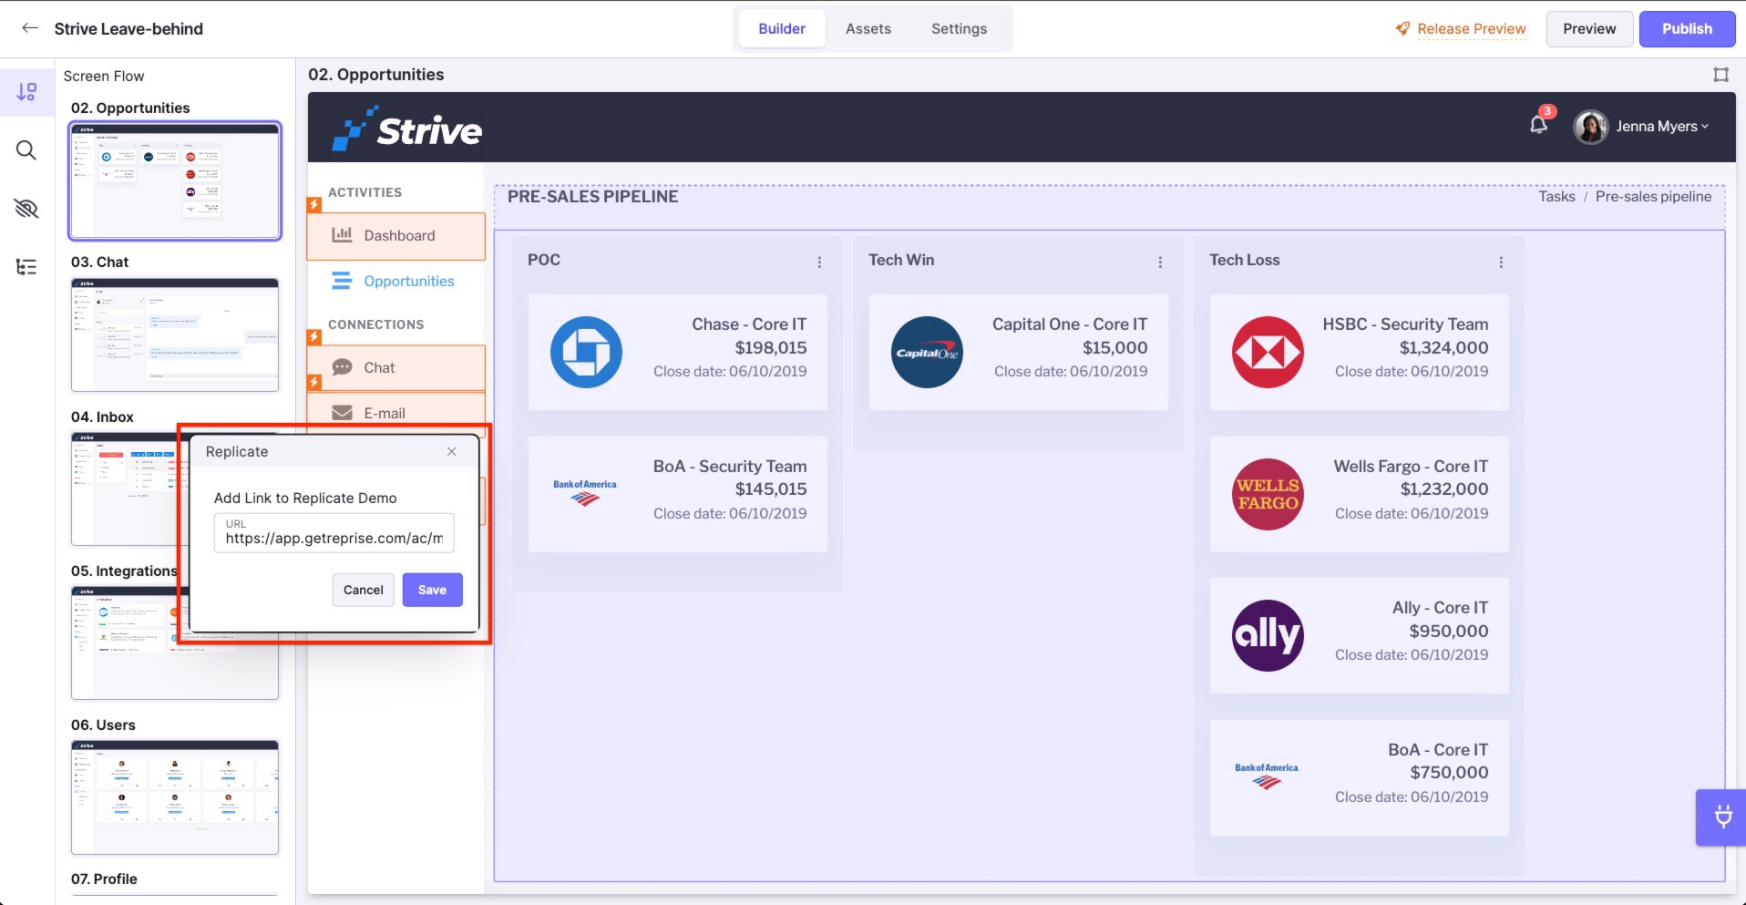This screenshot has width=1746, height=905.
Task: Open notifications via the bell icon
Action: click(x=1537, y=125)
